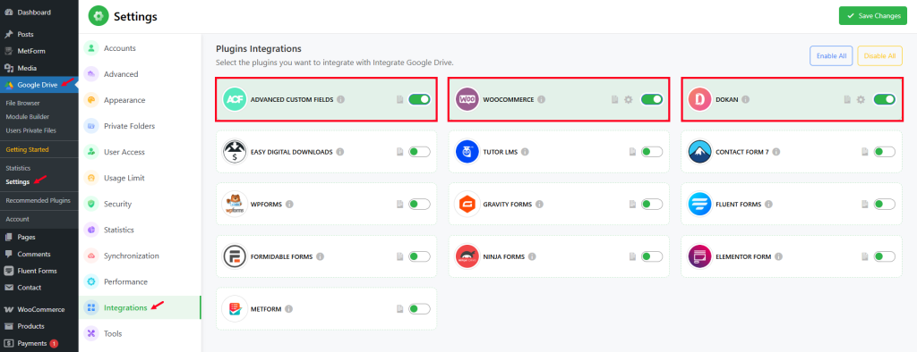The height and width of the screenshot is (352, 917).
Task: Open the User Access settings tab
Action: tap(140, 152)
